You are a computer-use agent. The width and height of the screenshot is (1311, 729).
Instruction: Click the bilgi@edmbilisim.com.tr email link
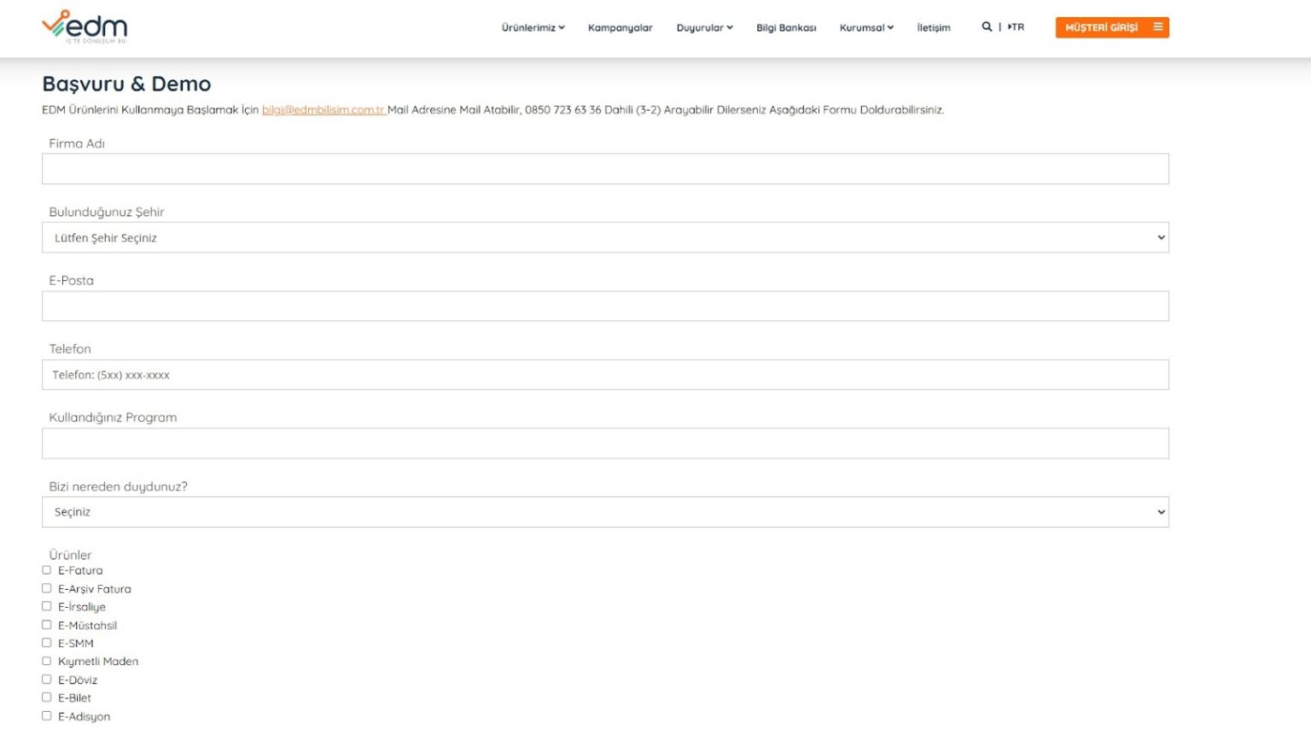(x=323, y=110)
